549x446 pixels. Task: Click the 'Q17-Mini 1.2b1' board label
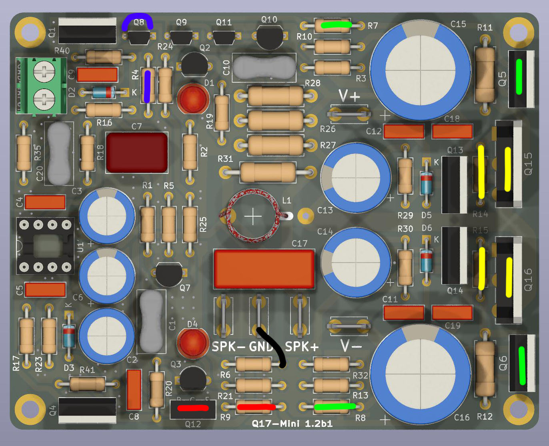[292, 423]
